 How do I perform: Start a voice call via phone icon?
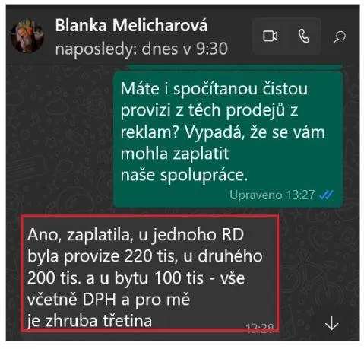click(x=304, y=36)
